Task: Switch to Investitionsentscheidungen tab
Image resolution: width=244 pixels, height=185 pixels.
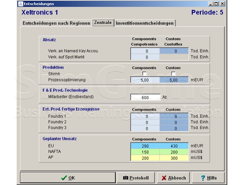Action: [x=144, y=23]
